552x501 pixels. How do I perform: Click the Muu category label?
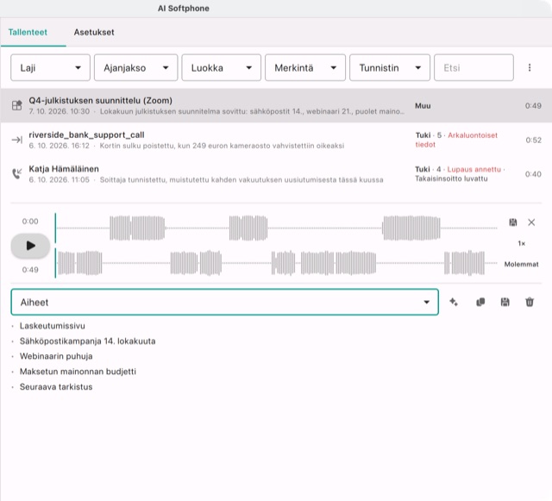[423, 105]
